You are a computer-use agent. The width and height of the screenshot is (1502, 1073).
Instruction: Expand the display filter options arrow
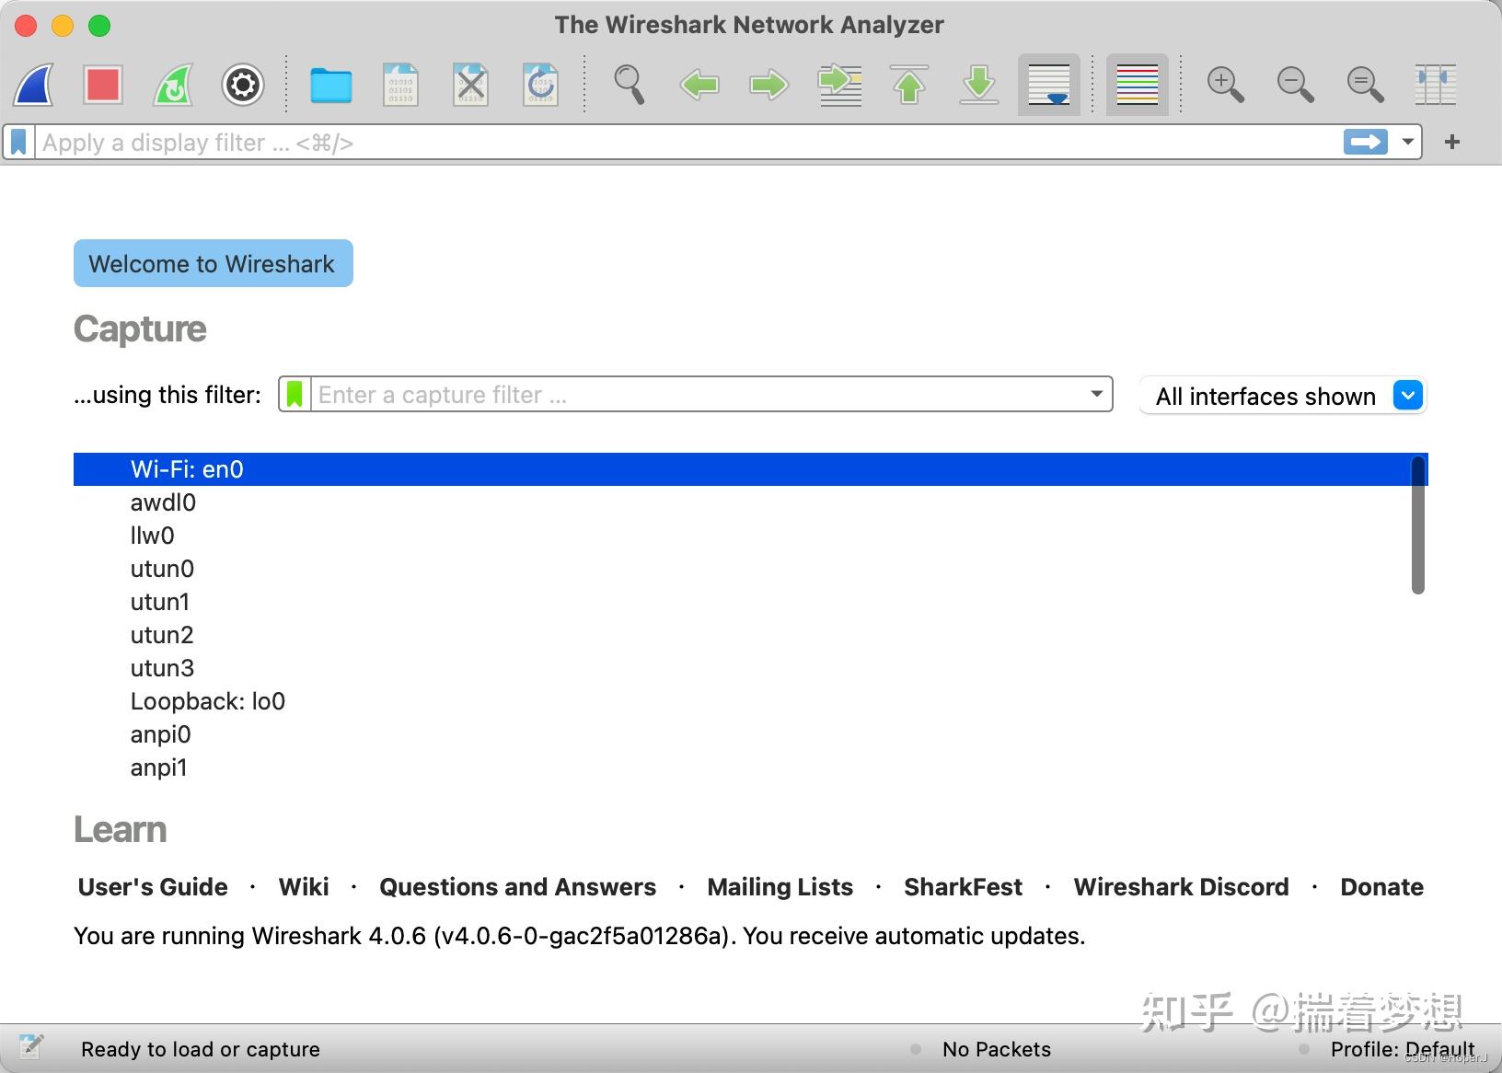click(x=1407, y=142)
